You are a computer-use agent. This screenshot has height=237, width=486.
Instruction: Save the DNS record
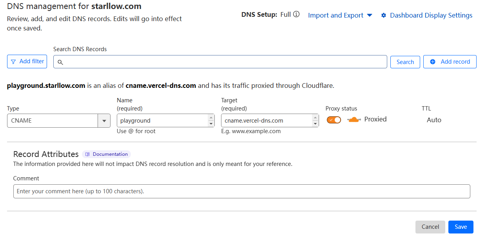coord(461,227)
